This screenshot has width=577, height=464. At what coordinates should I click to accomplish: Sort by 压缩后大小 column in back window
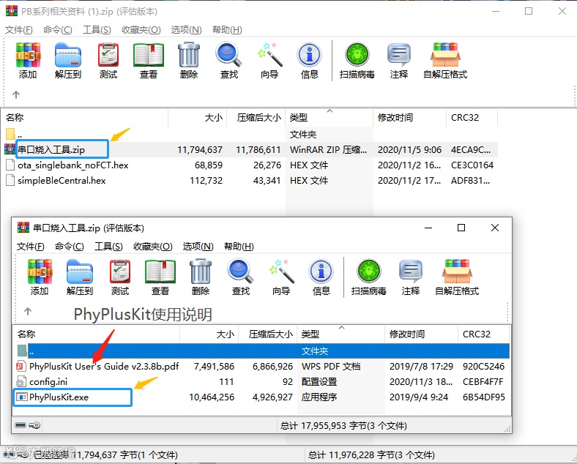(256, 118)
